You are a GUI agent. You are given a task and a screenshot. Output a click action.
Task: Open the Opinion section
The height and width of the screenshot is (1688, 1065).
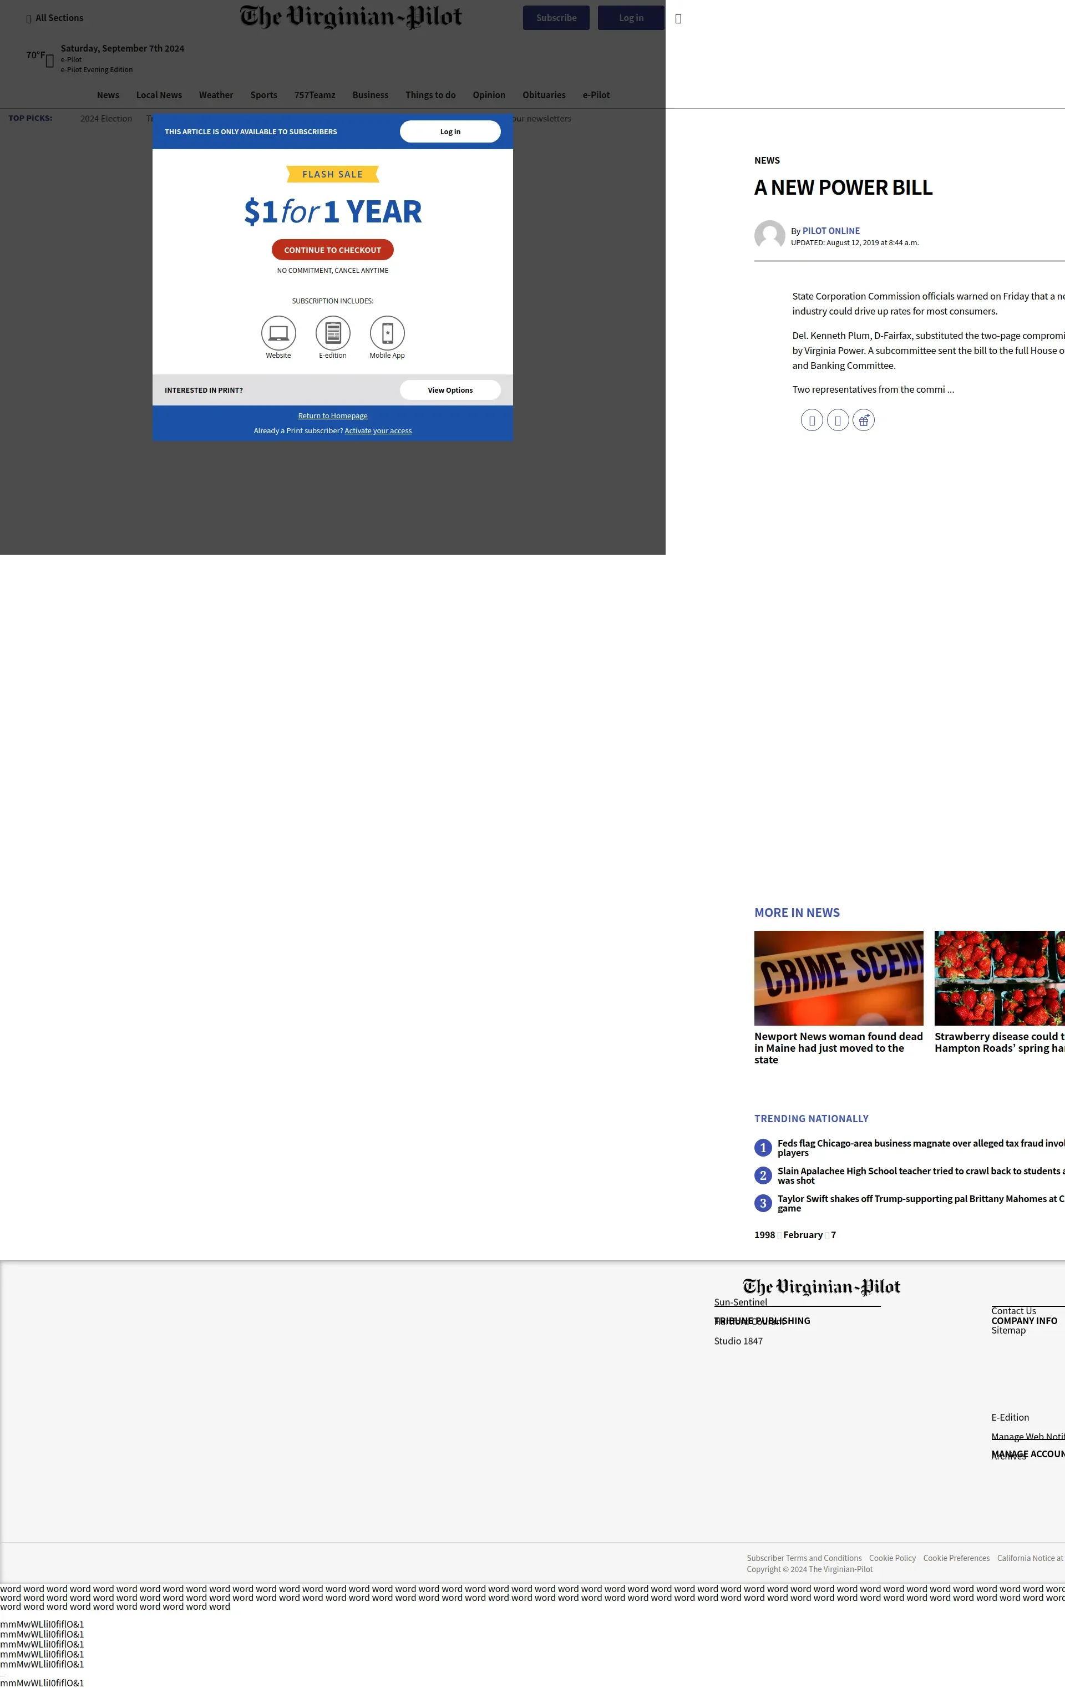point(489,95)
